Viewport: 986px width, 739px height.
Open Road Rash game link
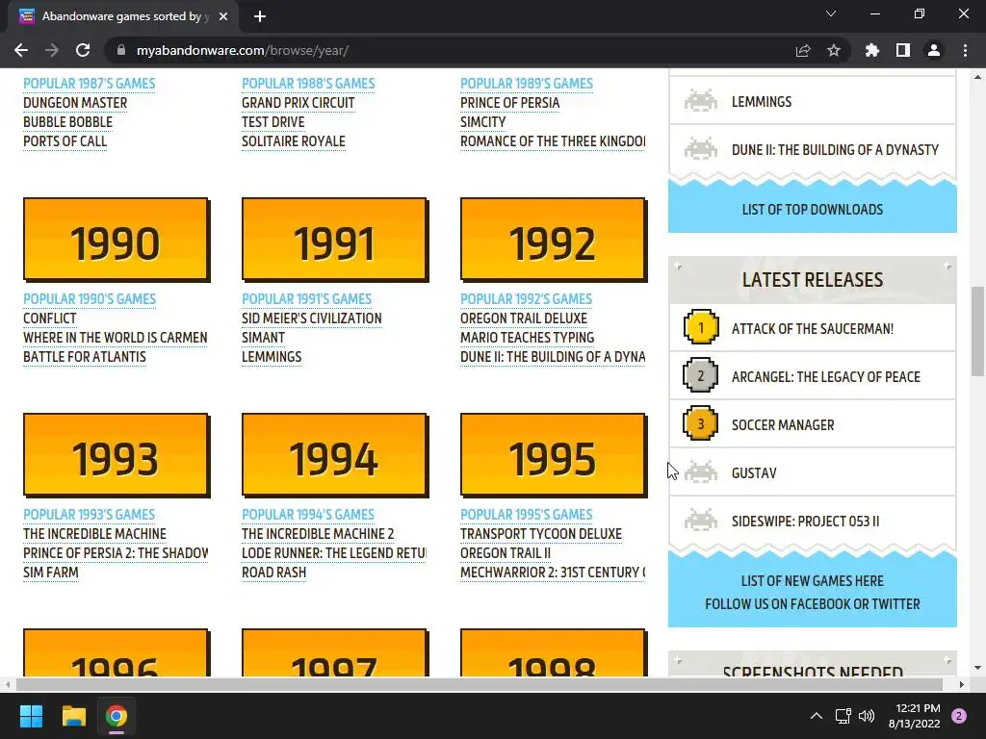(x=274, y=573)
